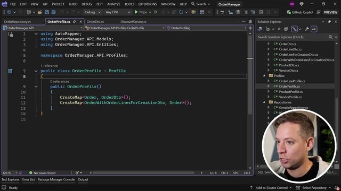Open the DEBUG menu
The height and width of the screenshot is (191, 341).
[86, 4]
